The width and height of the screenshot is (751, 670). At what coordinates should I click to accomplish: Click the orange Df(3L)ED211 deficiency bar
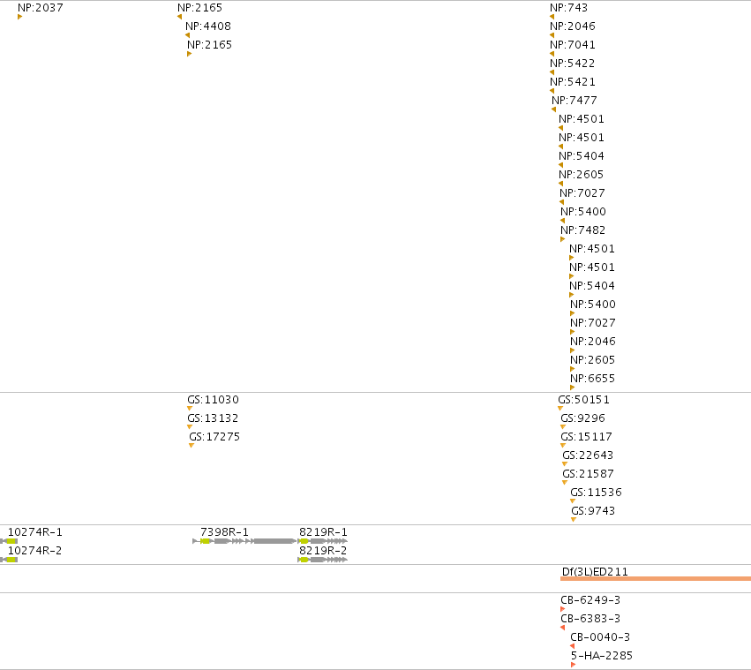(x=656, y=579)
